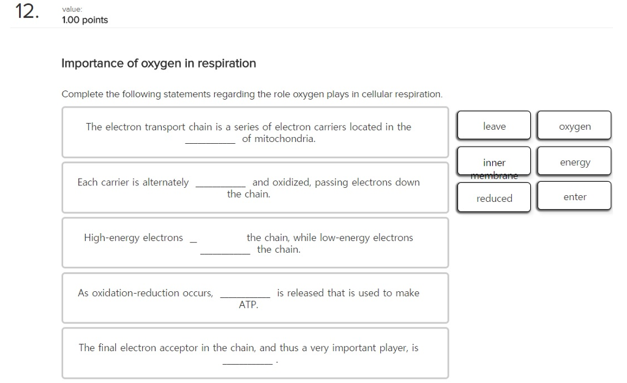
Task: Select the "energy" answer tile
Action: click(x=574, y=161)
